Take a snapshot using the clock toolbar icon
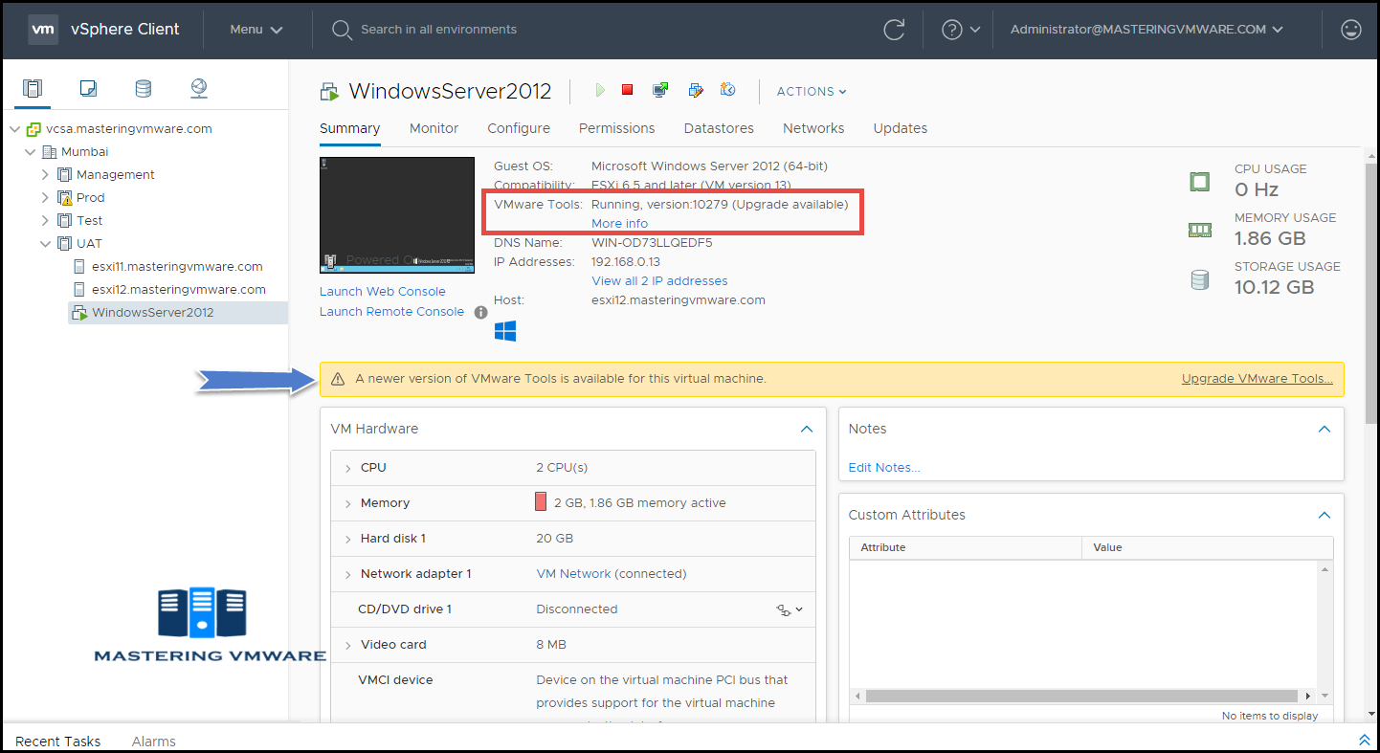The height and width of the screenshot is (753, 1380). (x=728, y=90)
